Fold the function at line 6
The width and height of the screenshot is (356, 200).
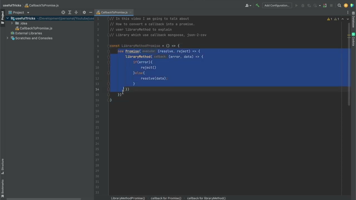coord(108,46)
